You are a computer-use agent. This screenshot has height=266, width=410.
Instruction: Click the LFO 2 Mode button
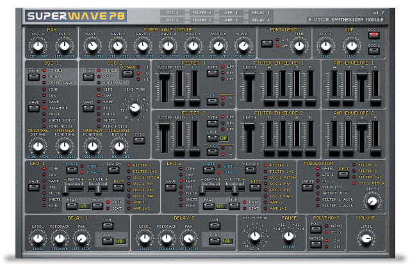click(x=234, y=206)
